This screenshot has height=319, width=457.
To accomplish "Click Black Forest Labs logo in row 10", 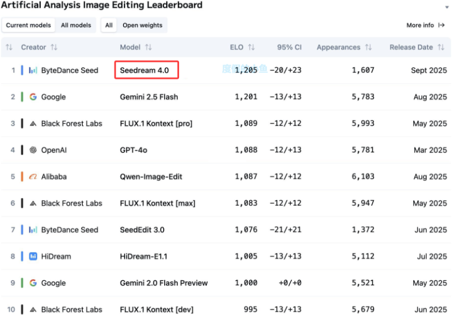I will tap(33, 310).
